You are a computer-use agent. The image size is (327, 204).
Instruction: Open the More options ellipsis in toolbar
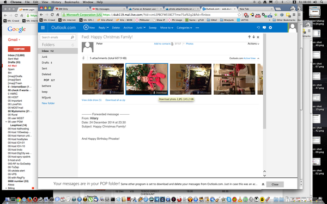pyautogui.click(x=197, y=28)
